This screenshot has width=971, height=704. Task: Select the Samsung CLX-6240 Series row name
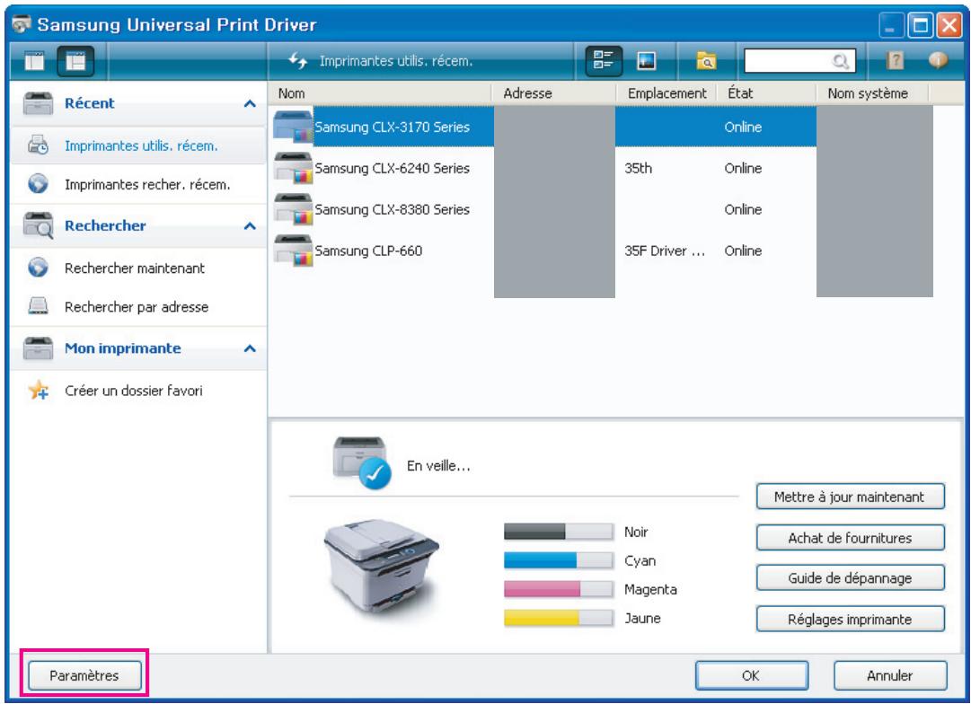pyautogui.click(x=392, y=169)
